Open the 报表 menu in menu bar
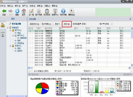 (x=40, y=6)
